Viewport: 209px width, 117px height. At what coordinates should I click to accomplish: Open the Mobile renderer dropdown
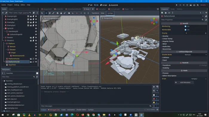204,5
